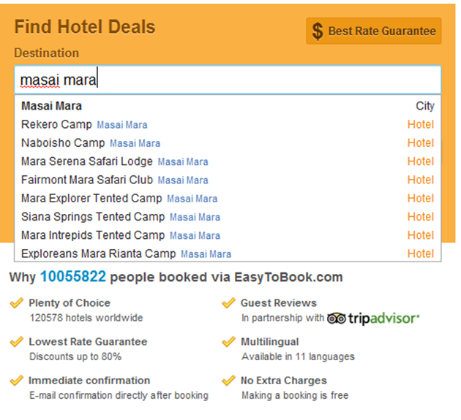The width and height of the screenshot is (461, 420).
Task: Click the checkmark beside Multilingual
Action: [x=229, y=341]
